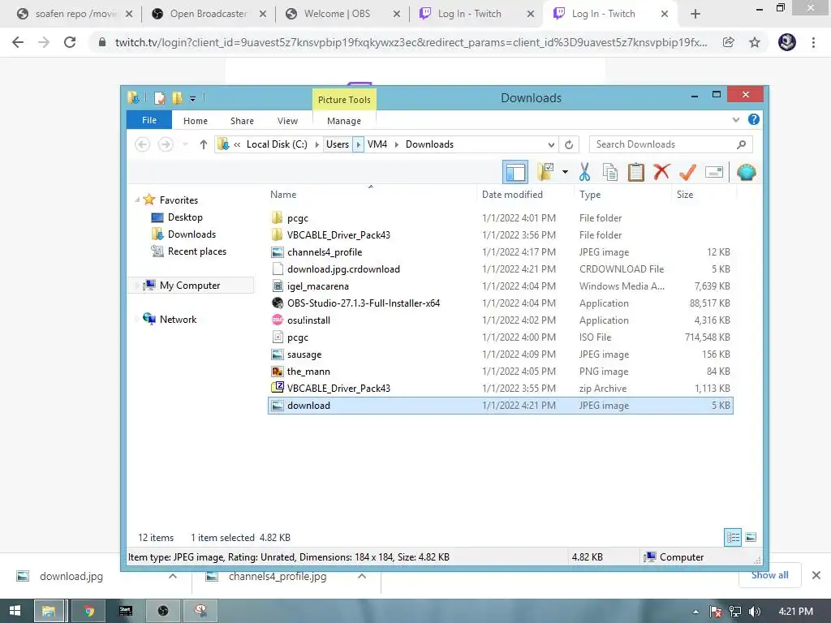The height and width of the screenshot is (623, 831).
Task: Open recent locations dropdown beside Forward arrow
Action: coord(185,144)
